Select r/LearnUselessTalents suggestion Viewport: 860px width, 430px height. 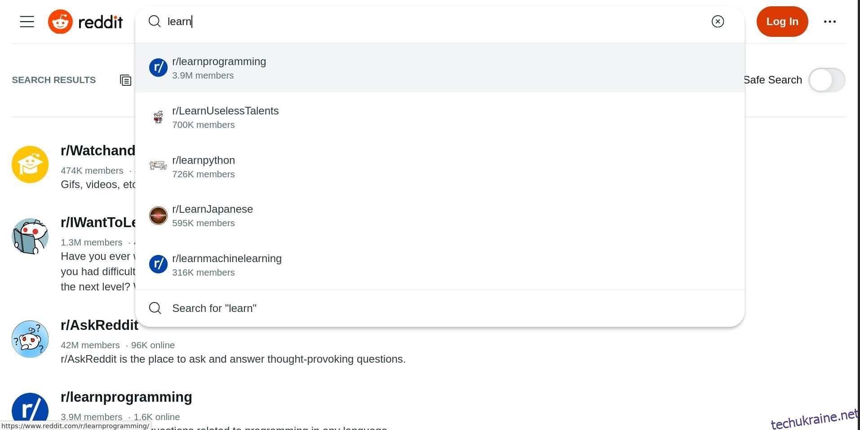pos(439,117)
